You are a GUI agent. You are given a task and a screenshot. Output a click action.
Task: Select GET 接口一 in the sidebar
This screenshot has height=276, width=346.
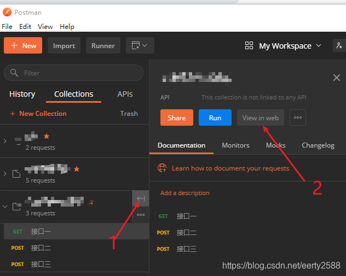[x=76, y=231]
